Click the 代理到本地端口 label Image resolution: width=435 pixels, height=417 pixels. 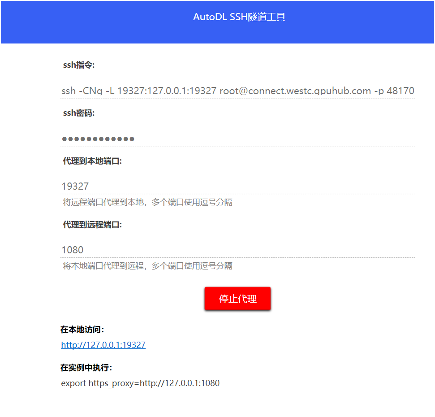[x=92, y=161]
